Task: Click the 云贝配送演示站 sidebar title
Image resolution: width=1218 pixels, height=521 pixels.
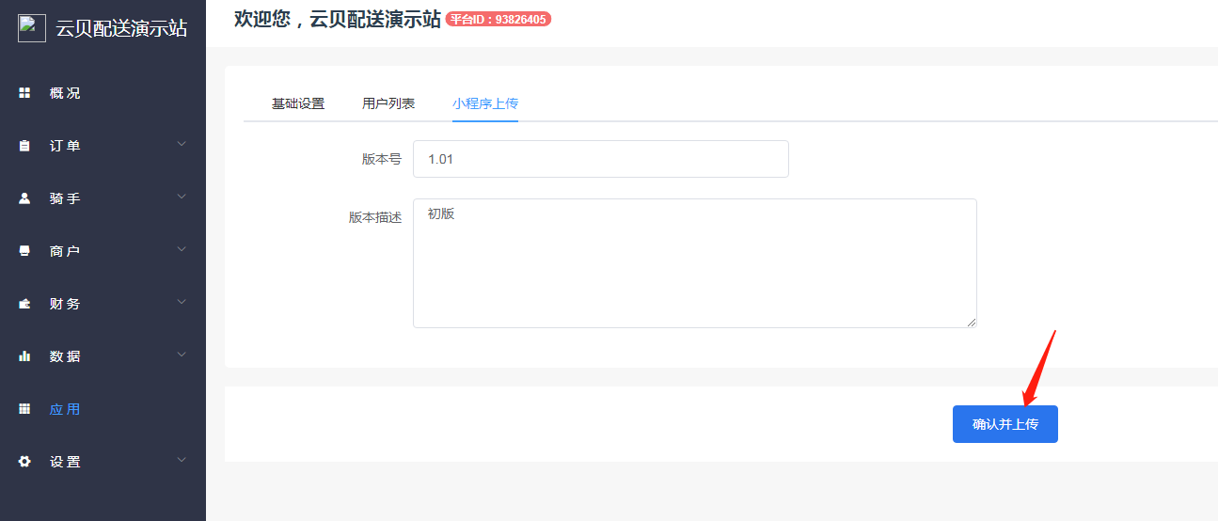Action: (121, 28)
